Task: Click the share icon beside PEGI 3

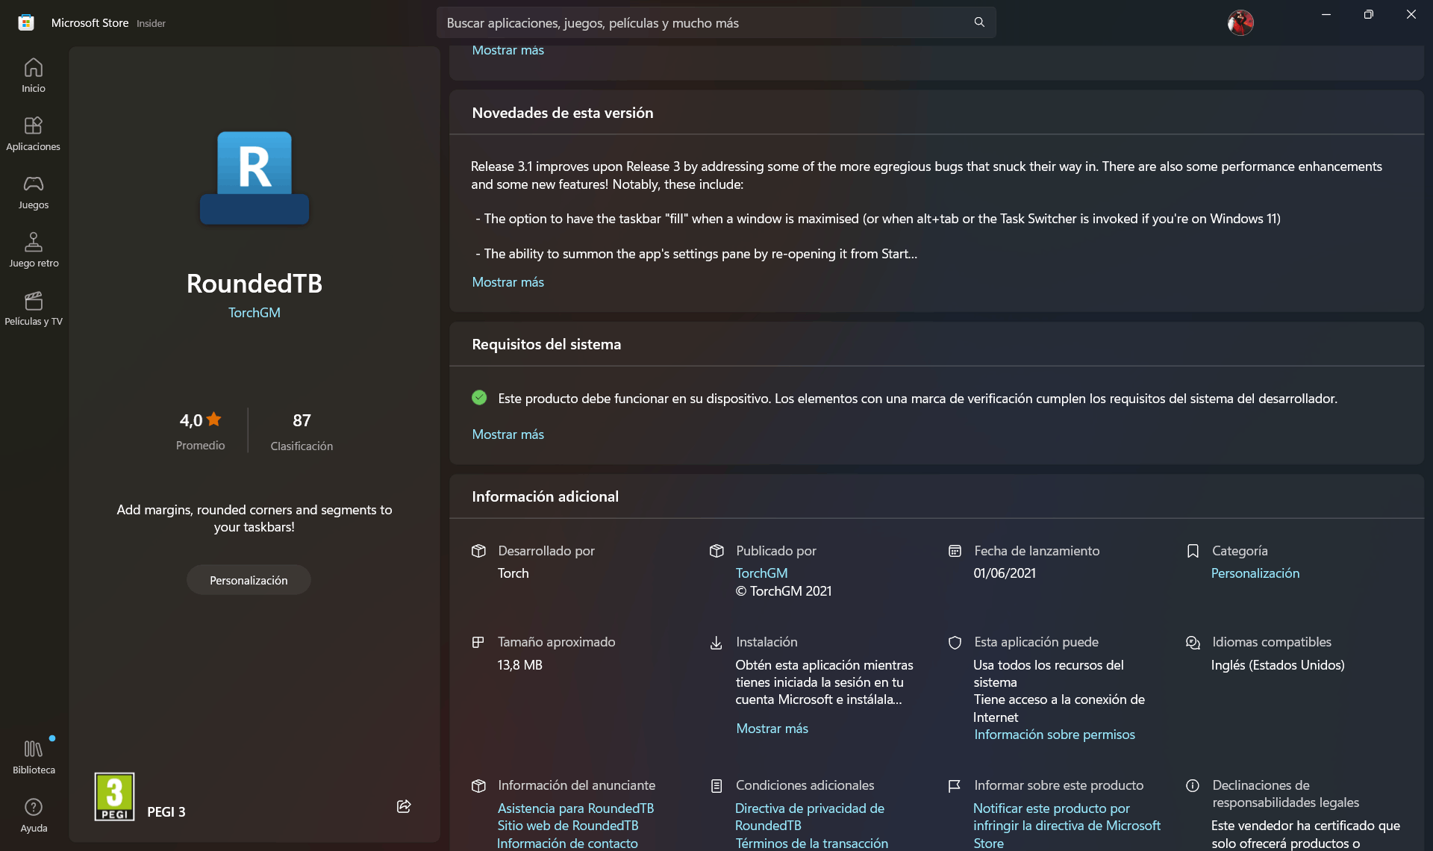Action: click(404, 806)
